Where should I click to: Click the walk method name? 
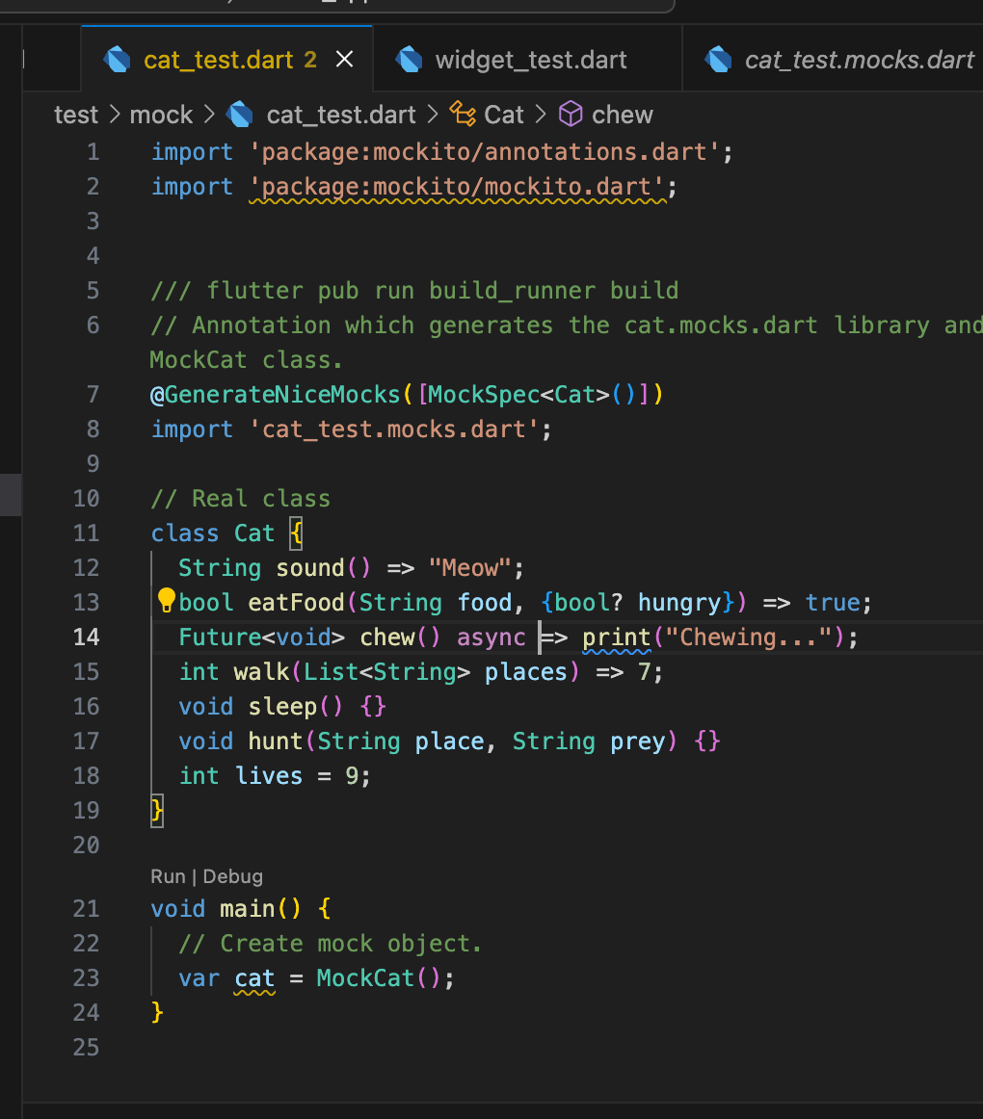click(x=261, y=672)
